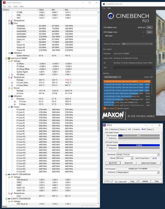Open Cinebench File menu
The image size is (165, 209).
pyautogui.click(x=104, y=8)
